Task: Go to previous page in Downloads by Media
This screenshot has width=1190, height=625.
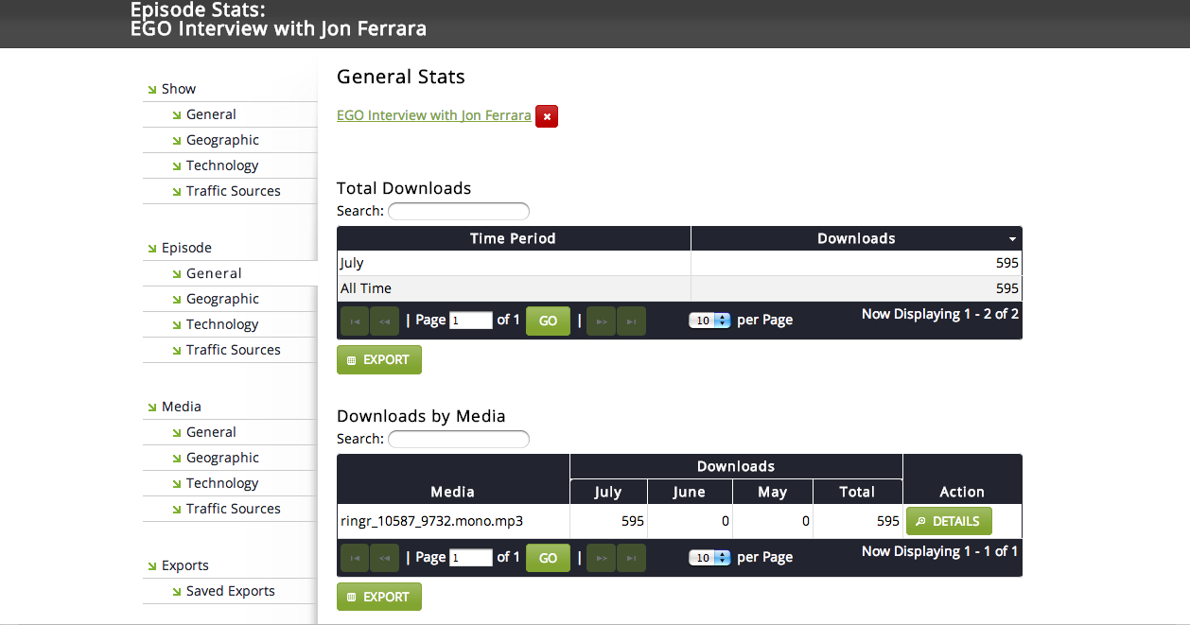Action: tap(385, 558)
